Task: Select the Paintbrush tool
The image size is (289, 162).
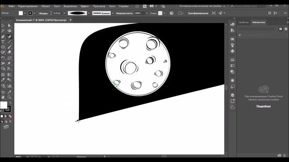Action: coord(9,47)
